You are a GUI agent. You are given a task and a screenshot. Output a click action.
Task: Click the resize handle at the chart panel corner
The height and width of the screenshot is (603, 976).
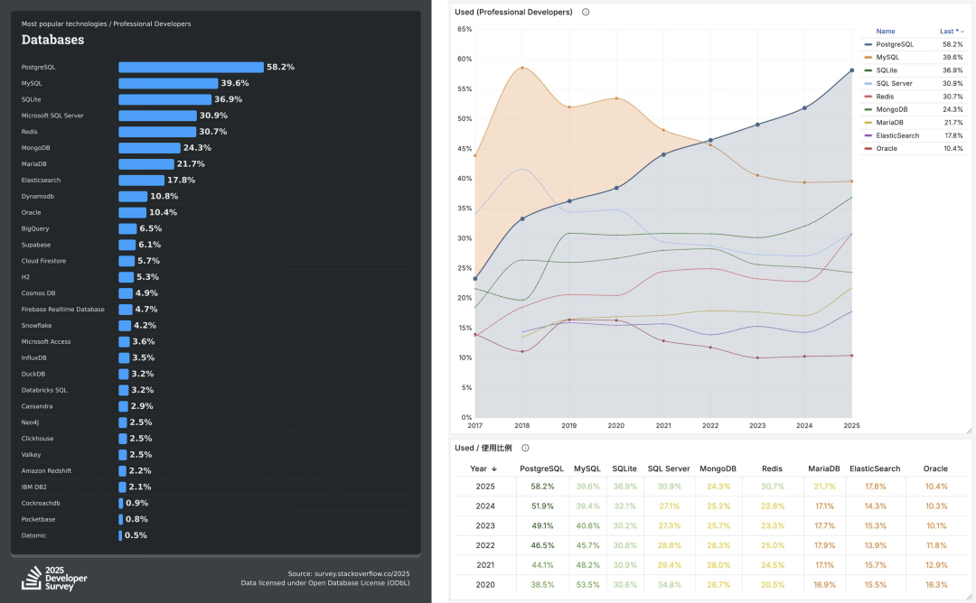(x=969, y=431)
